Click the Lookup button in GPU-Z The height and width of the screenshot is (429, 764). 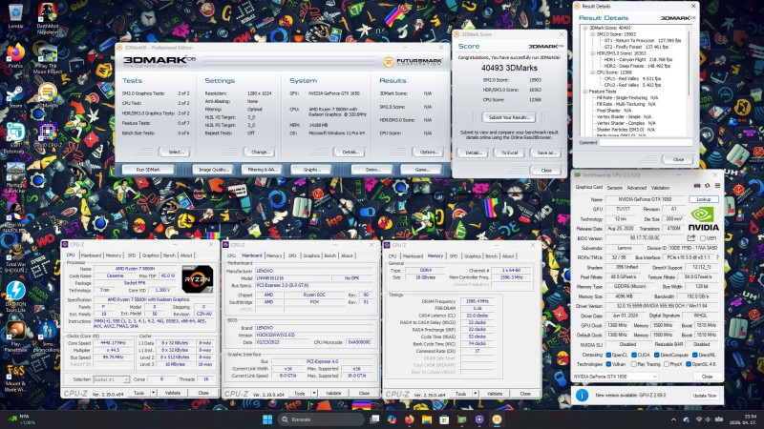(704, 199)
